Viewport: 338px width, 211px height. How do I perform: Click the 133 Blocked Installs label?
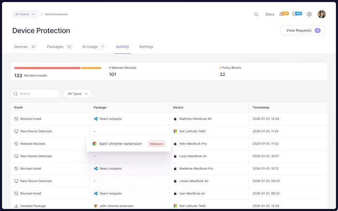pyautogui.click(x=30, y=76)
